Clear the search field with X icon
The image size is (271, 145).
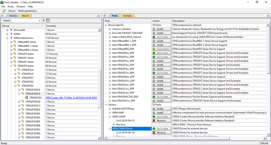tap(44, 20)
